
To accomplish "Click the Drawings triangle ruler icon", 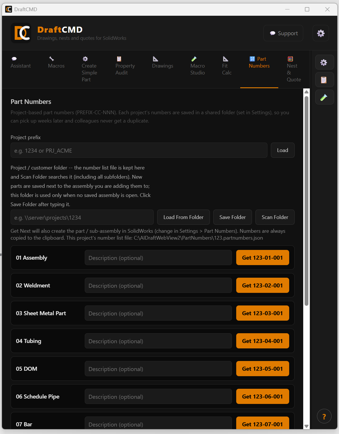I will 155,59.
